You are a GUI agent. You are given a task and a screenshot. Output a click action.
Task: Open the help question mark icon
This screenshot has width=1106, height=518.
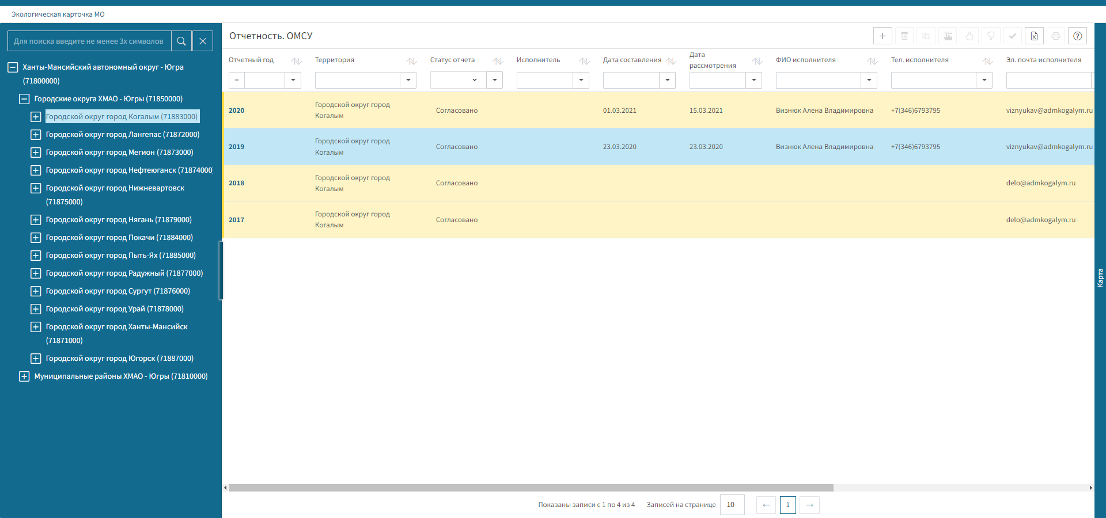tap(1077, 36)
